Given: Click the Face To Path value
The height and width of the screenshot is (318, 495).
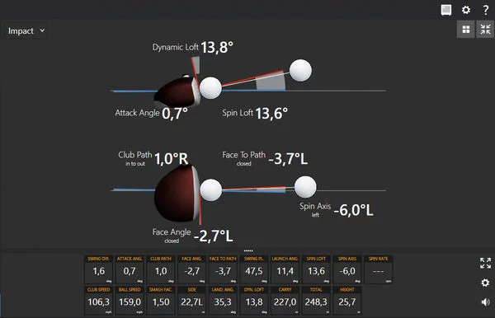Looking at the screenshot, I should tap(288, 159).
